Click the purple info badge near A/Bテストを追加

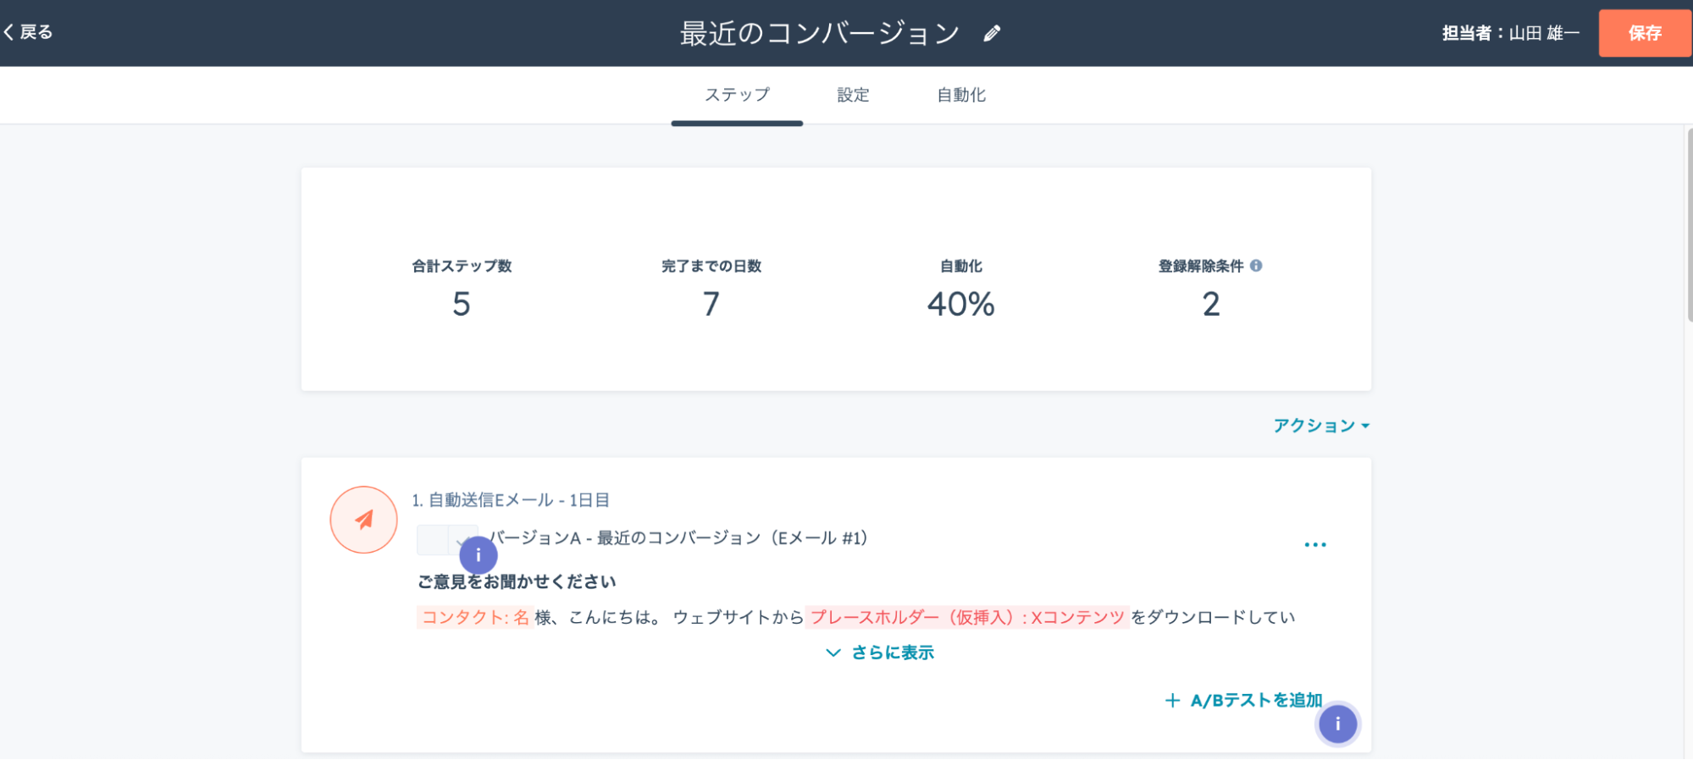(1337, 724)
